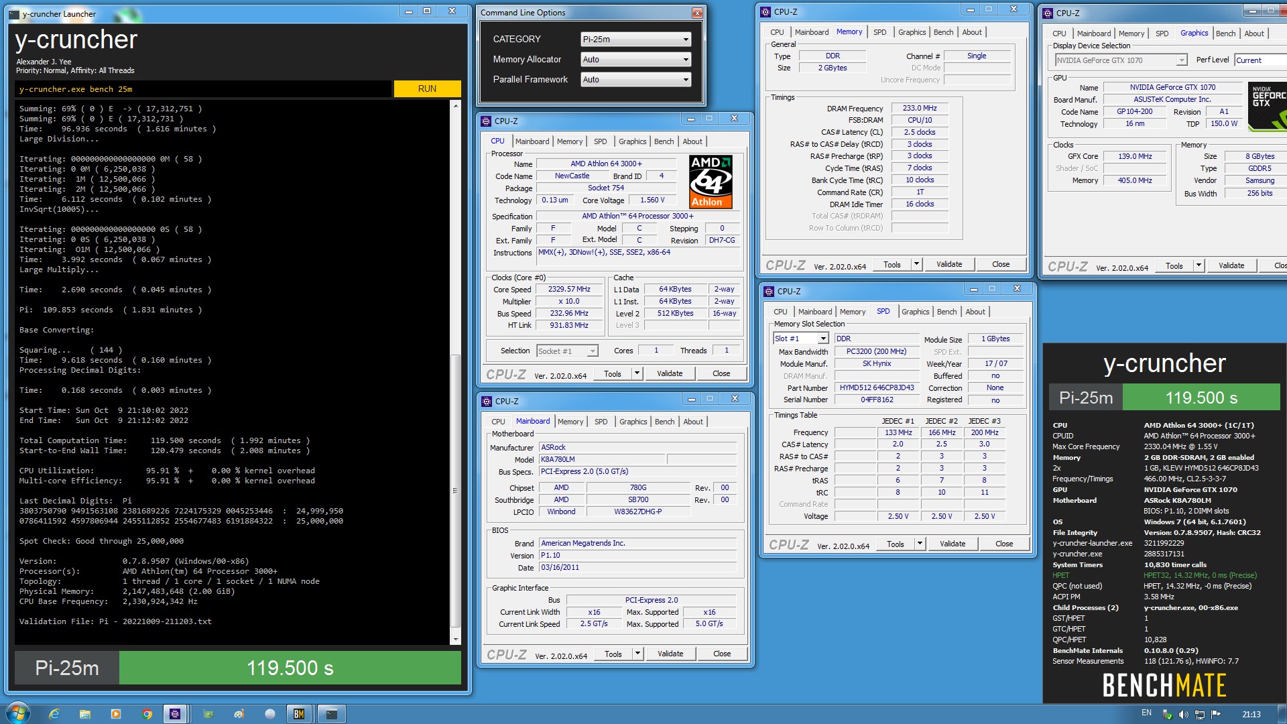Launch Internet Explorer from taskbar
The image size is (1287, 724).
click(54, 714)
